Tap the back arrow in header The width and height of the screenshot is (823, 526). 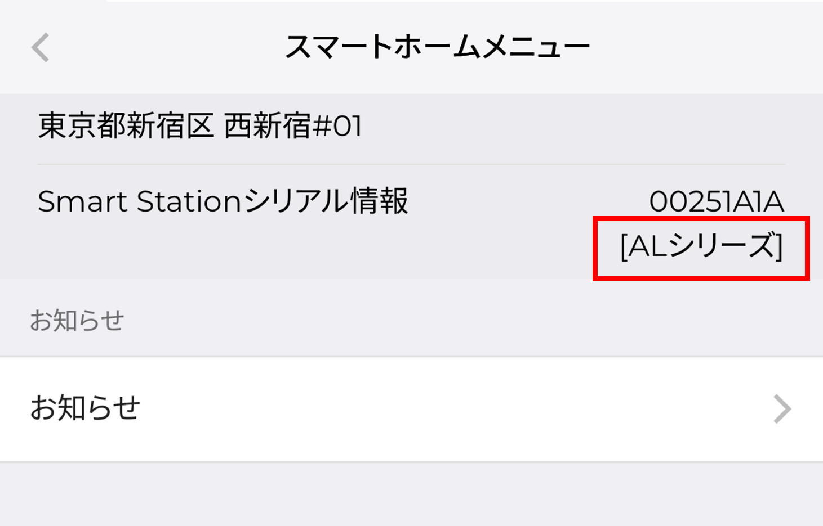(x=41, y=47)
